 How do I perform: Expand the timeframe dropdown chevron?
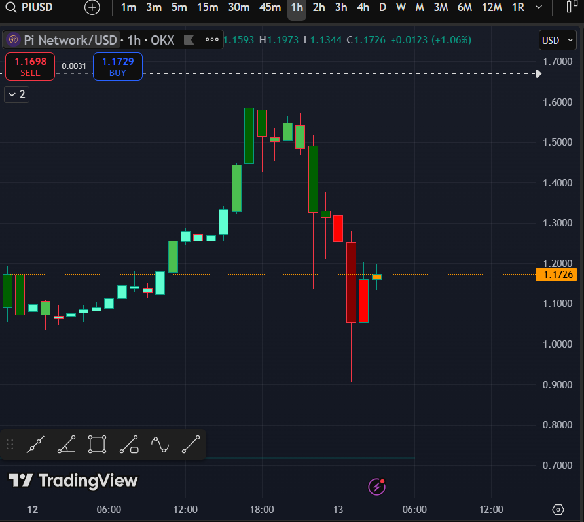(539, 7)
